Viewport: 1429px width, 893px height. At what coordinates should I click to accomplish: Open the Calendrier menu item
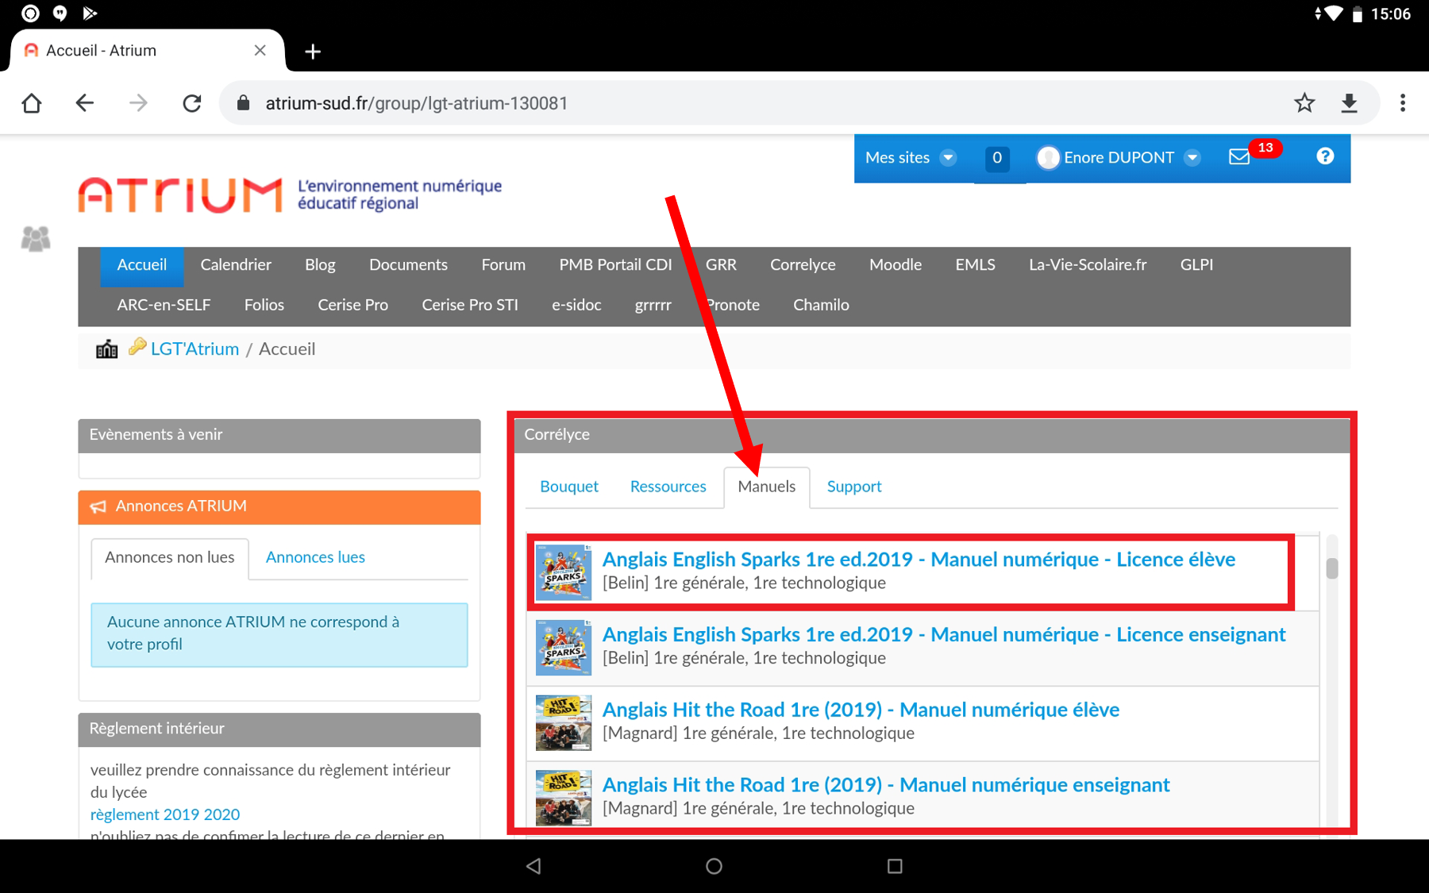click(236, 265)
